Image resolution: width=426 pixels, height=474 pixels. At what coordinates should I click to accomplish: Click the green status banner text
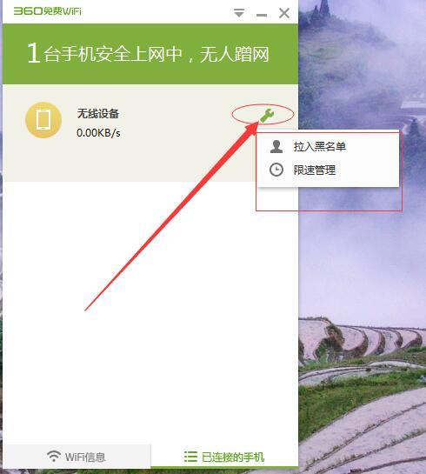click(148, 54)
